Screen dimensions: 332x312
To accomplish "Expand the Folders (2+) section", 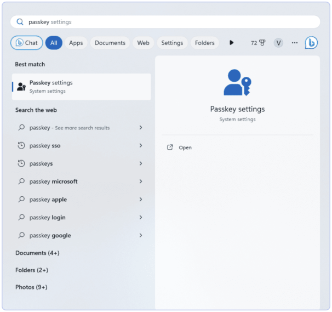I will tap(32, 270).
